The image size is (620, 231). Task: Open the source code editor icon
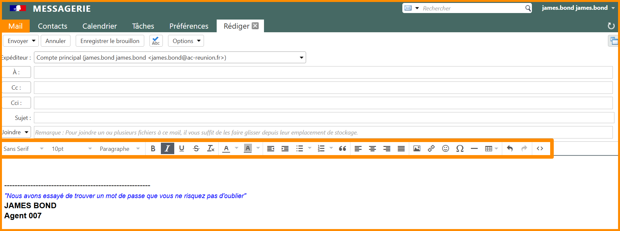(x=540, y=149)
